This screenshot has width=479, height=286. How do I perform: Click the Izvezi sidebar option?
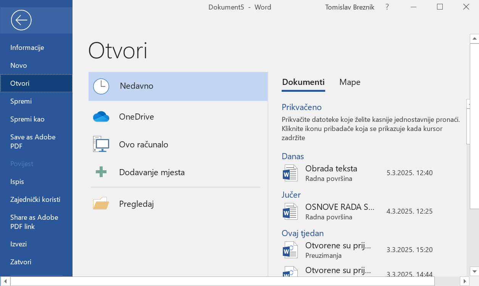[x=18, y=244]
